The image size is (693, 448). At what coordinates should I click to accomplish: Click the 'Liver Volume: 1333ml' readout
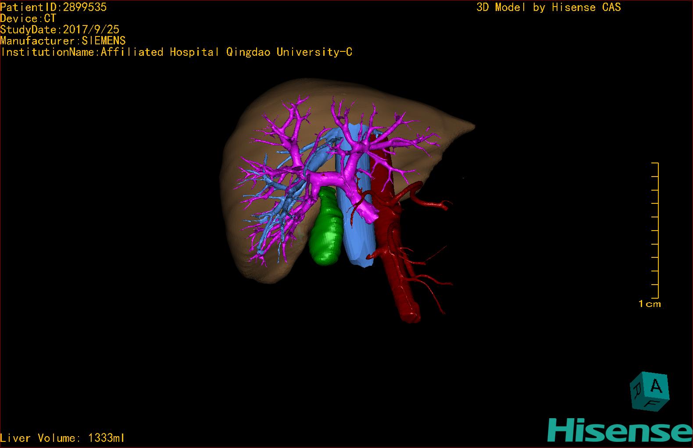62,438
